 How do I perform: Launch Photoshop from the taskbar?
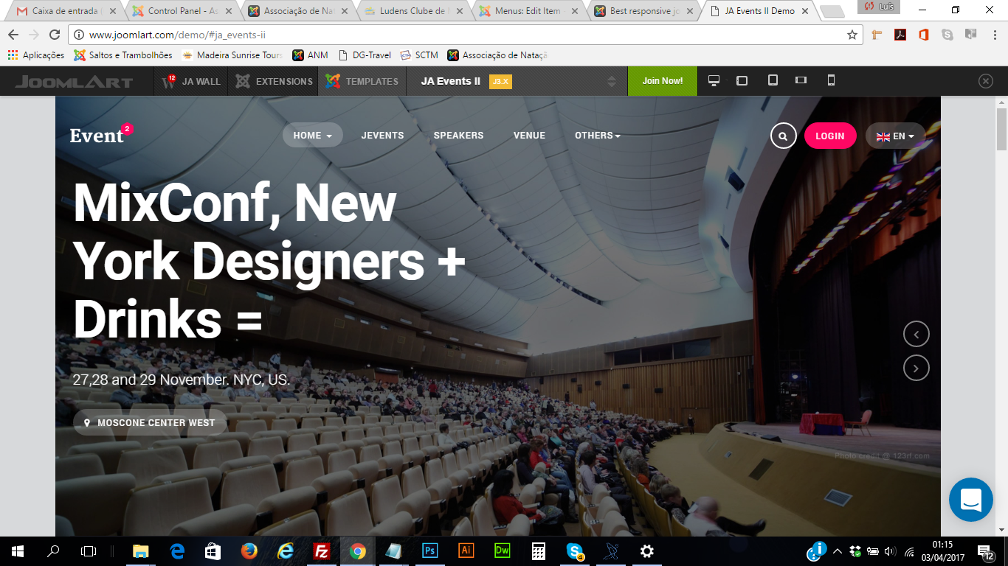429,551
